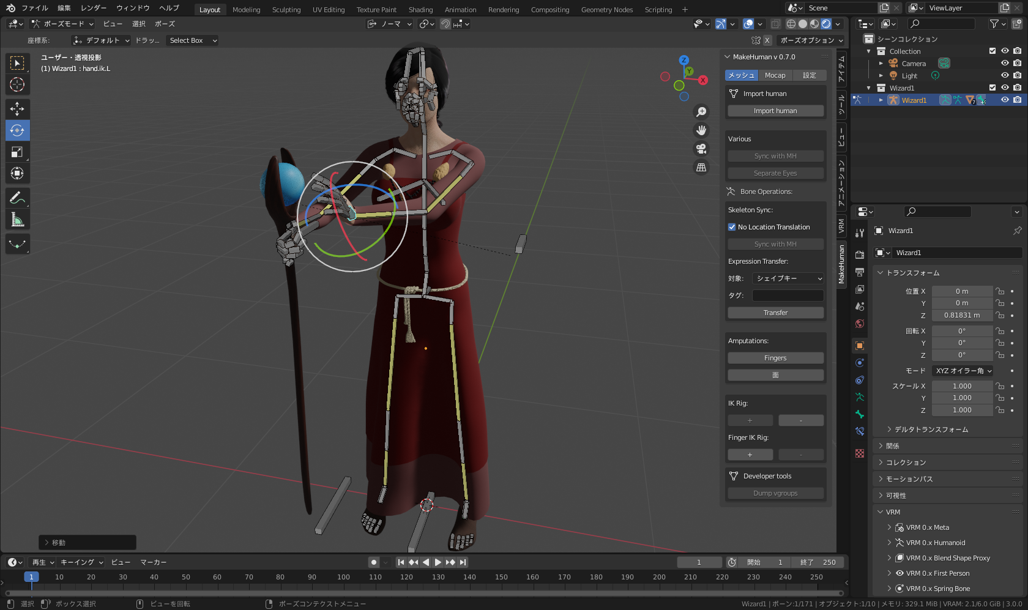Disable the Camera for rendering

tap(1018, 63)
